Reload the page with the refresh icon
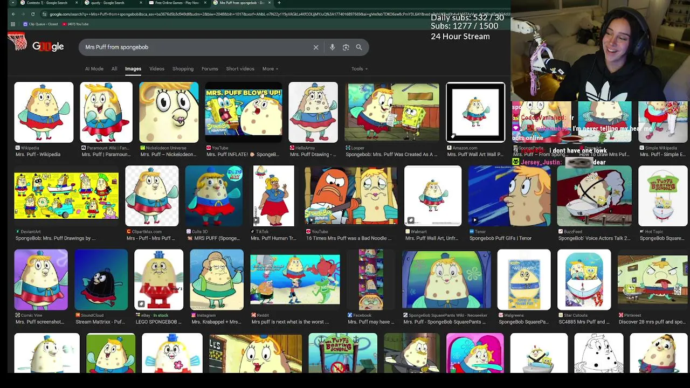Image resolution: width=690 pixels, height=388 pixels. [32, 14]
